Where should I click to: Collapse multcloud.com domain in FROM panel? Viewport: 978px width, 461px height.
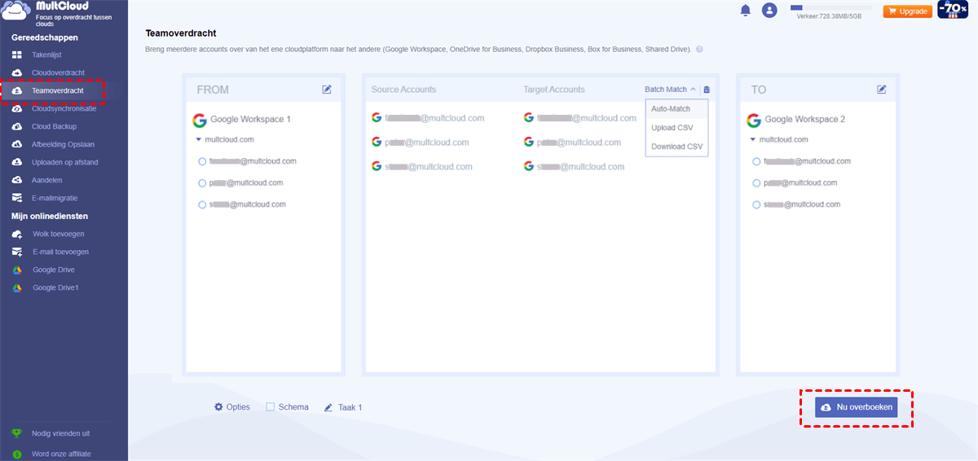[198, 140]
